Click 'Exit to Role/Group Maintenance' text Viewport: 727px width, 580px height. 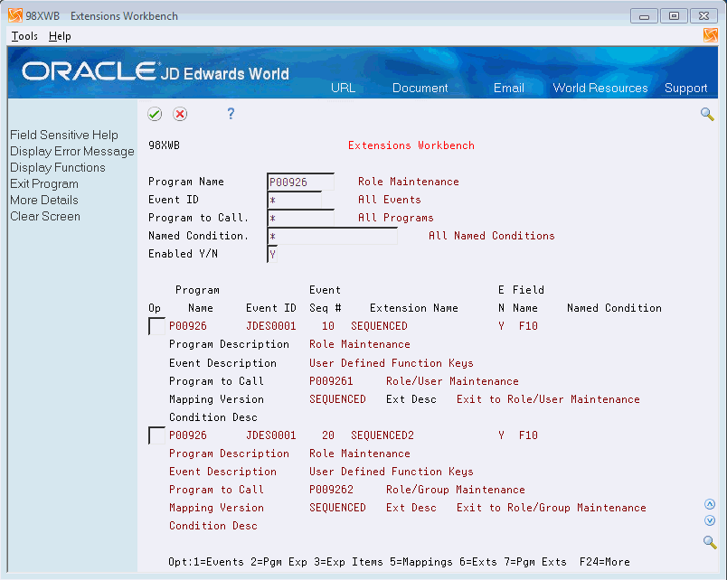(552, 508)
